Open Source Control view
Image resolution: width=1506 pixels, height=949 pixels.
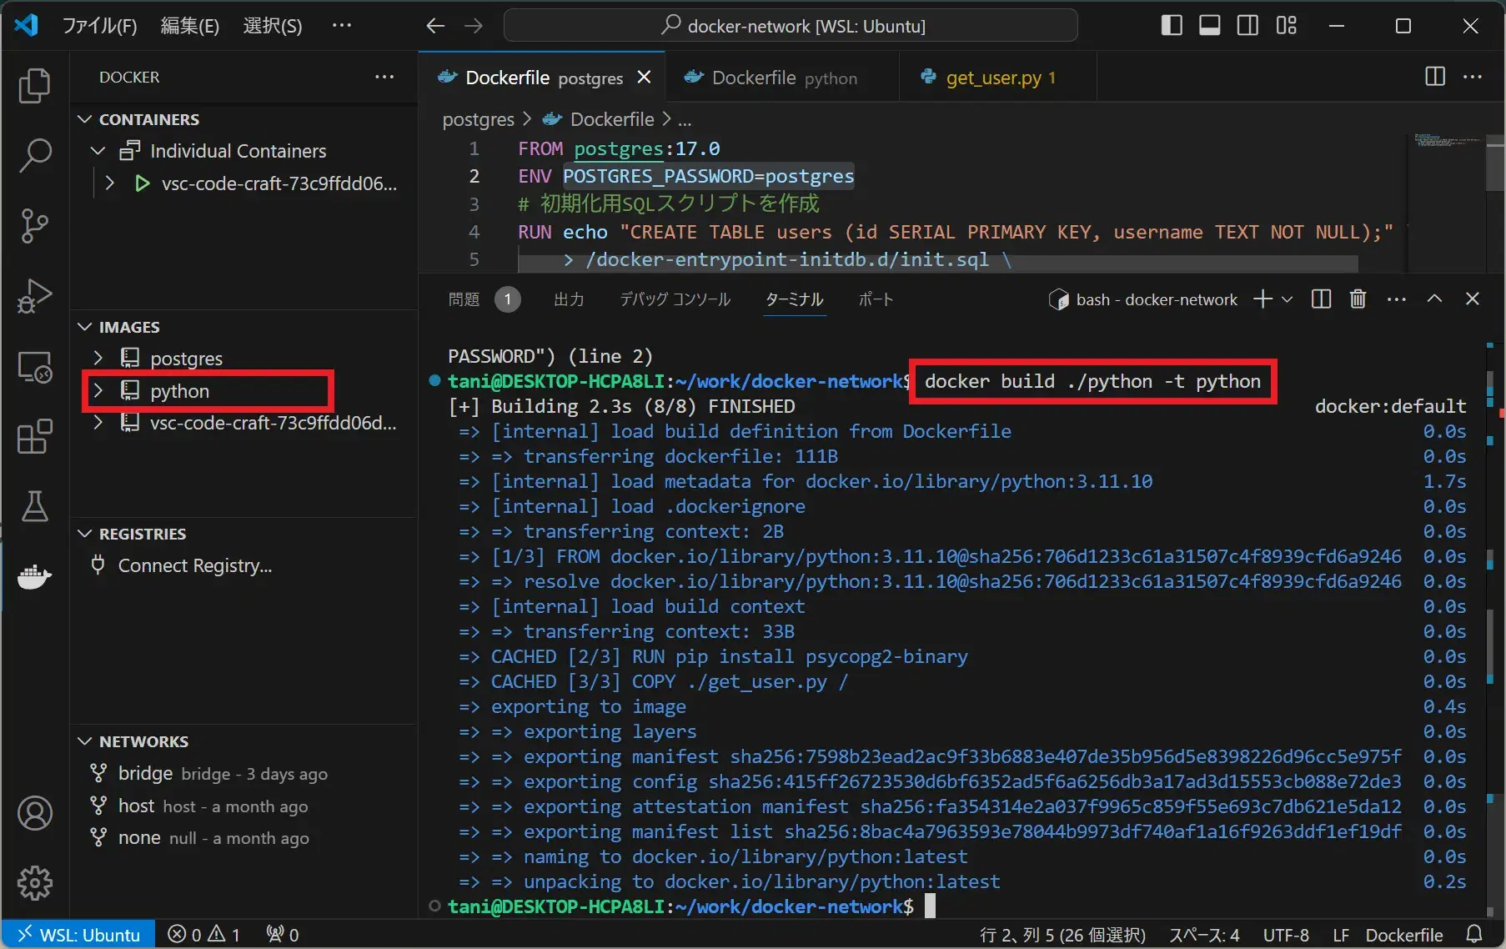tap(34, 225)
